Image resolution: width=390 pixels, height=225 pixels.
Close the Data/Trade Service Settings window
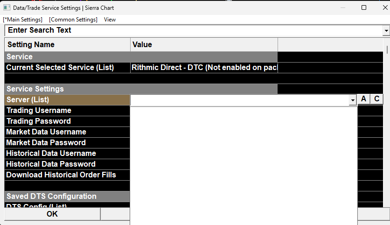(x=385, y=8)
